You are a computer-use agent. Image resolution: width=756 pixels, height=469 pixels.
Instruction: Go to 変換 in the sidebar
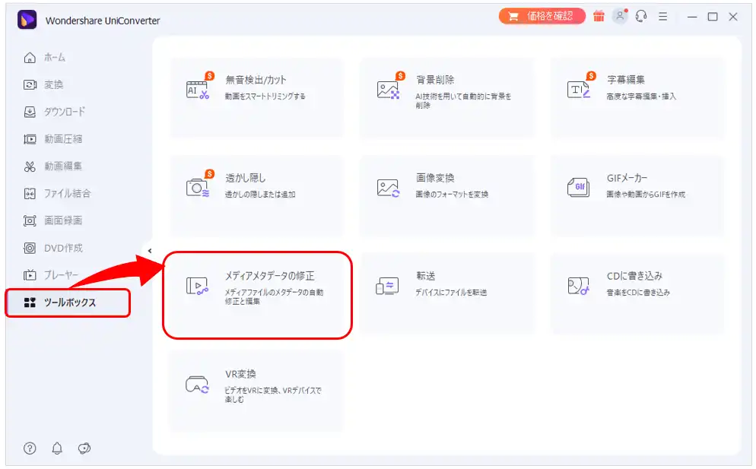point(52,84)
